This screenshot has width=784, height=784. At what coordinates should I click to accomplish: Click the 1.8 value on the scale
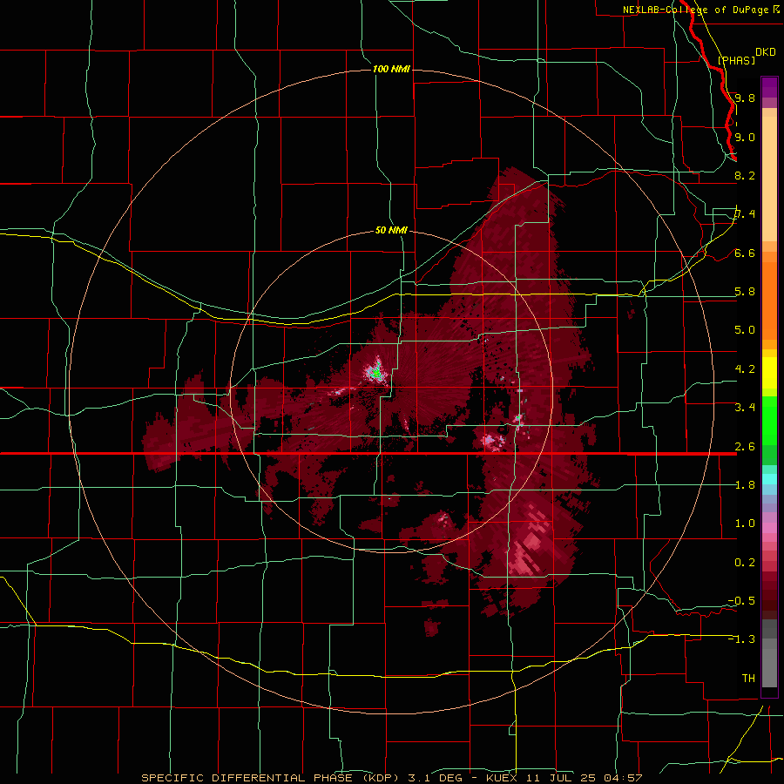click(745, 484)
